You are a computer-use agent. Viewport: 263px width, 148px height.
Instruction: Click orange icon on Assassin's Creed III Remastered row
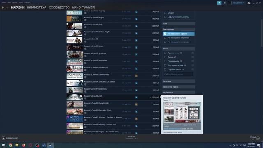[136, 76]
